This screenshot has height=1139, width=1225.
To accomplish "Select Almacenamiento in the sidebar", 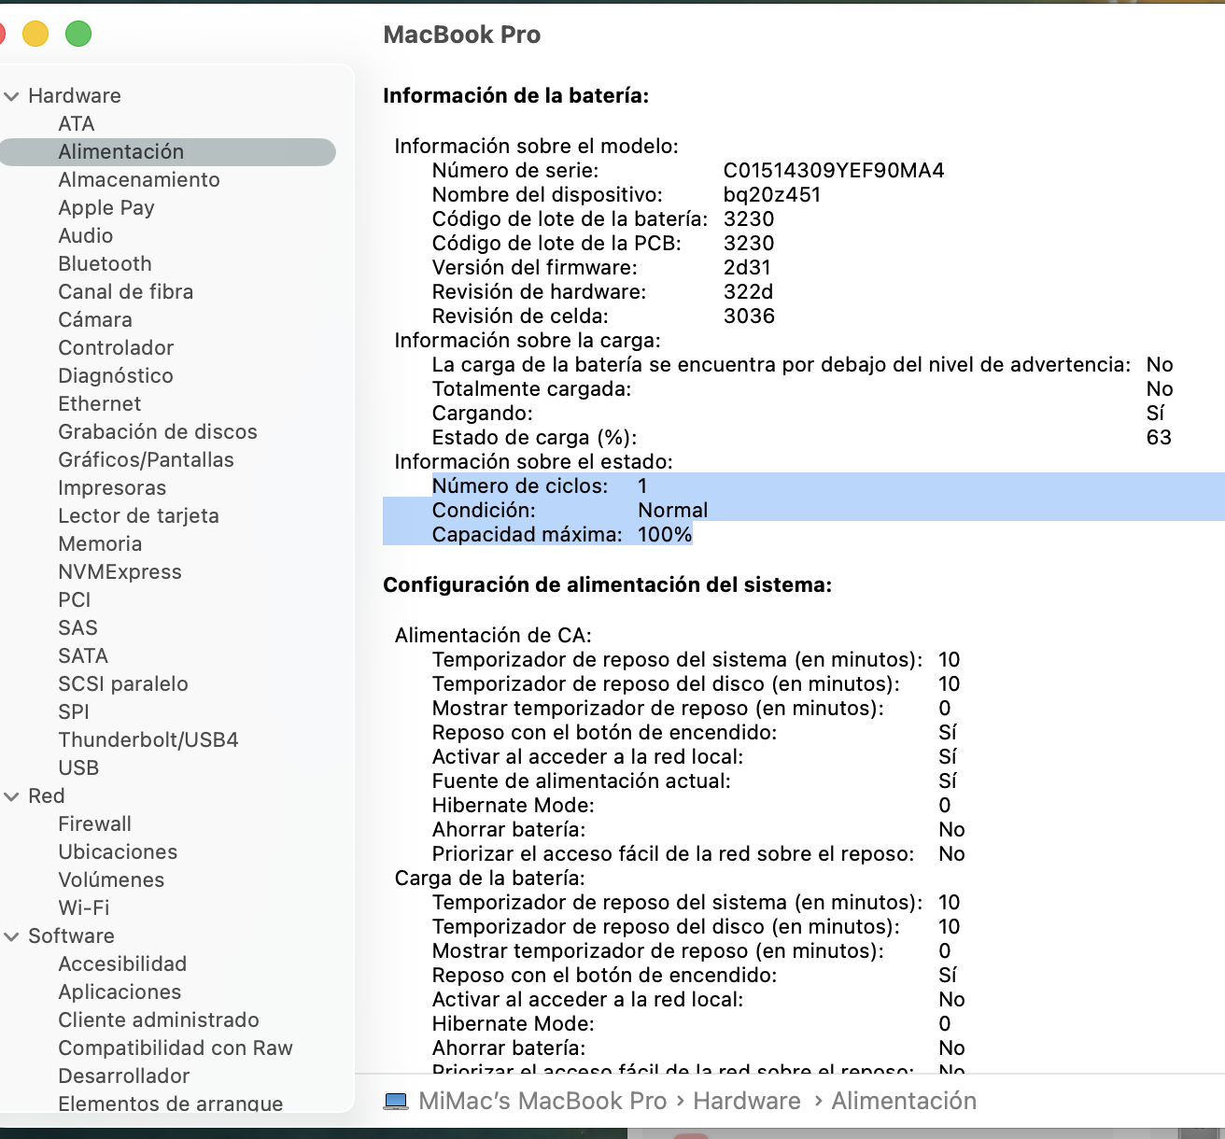I will 139,180.
